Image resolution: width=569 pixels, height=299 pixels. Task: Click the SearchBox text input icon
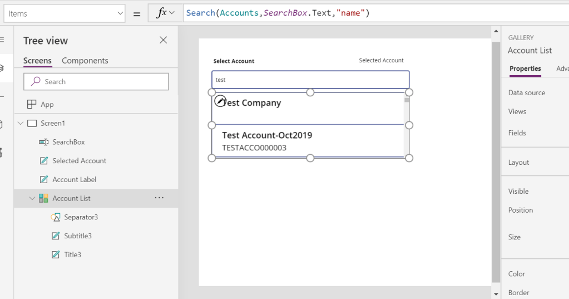tap(43, 142)
